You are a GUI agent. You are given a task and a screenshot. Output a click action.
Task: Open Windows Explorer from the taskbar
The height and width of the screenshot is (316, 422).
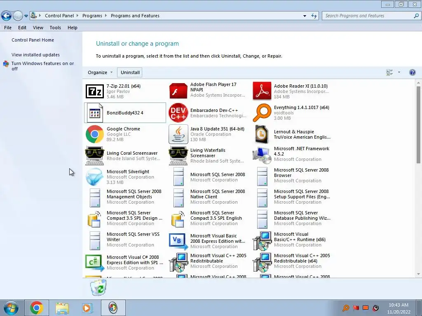[62, 308]
